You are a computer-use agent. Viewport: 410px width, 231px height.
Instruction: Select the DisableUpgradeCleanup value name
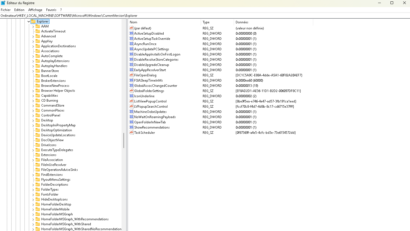tap(152, 65)
